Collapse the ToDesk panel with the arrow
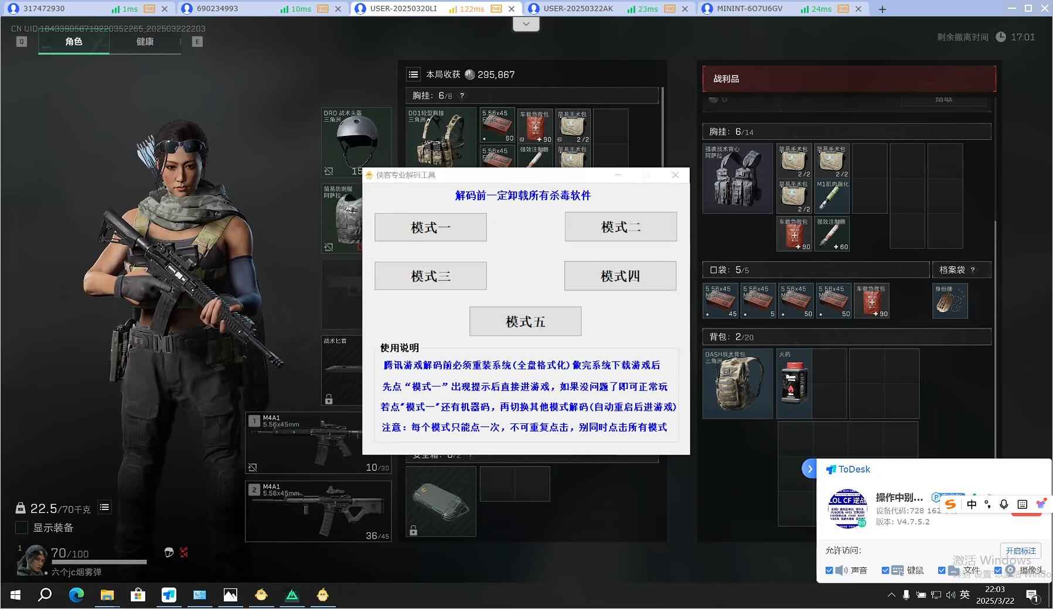This screenshot has height=609, width=1053. pyautogui.click(x=809, y=468)
